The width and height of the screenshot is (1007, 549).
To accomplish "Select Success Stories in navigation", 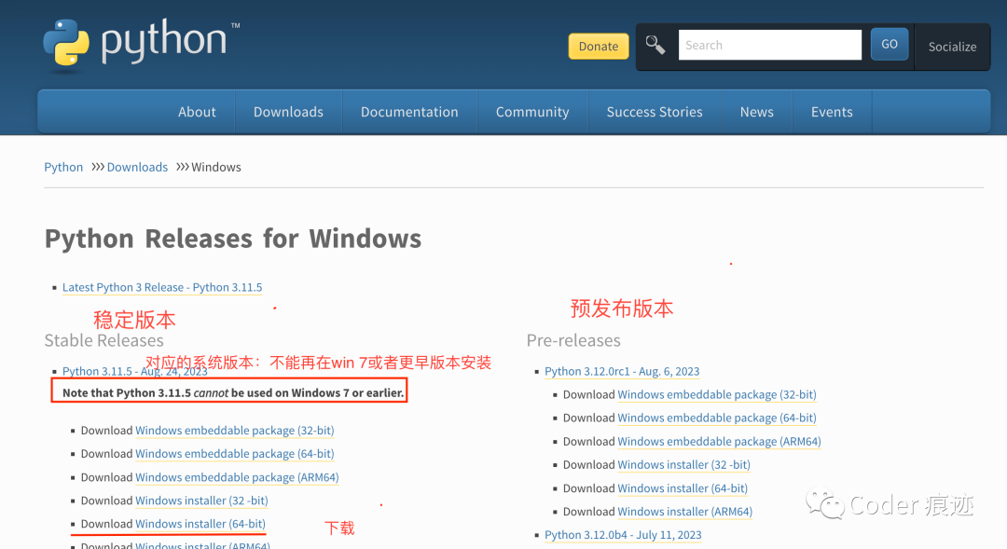I will 654,111.
